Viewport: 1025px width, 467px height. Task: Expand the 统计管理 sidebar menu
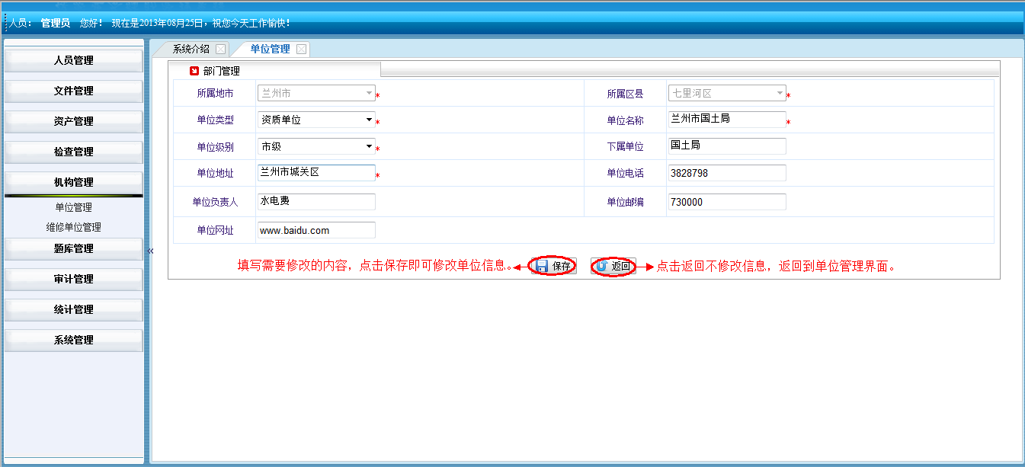tap(74, 310)
